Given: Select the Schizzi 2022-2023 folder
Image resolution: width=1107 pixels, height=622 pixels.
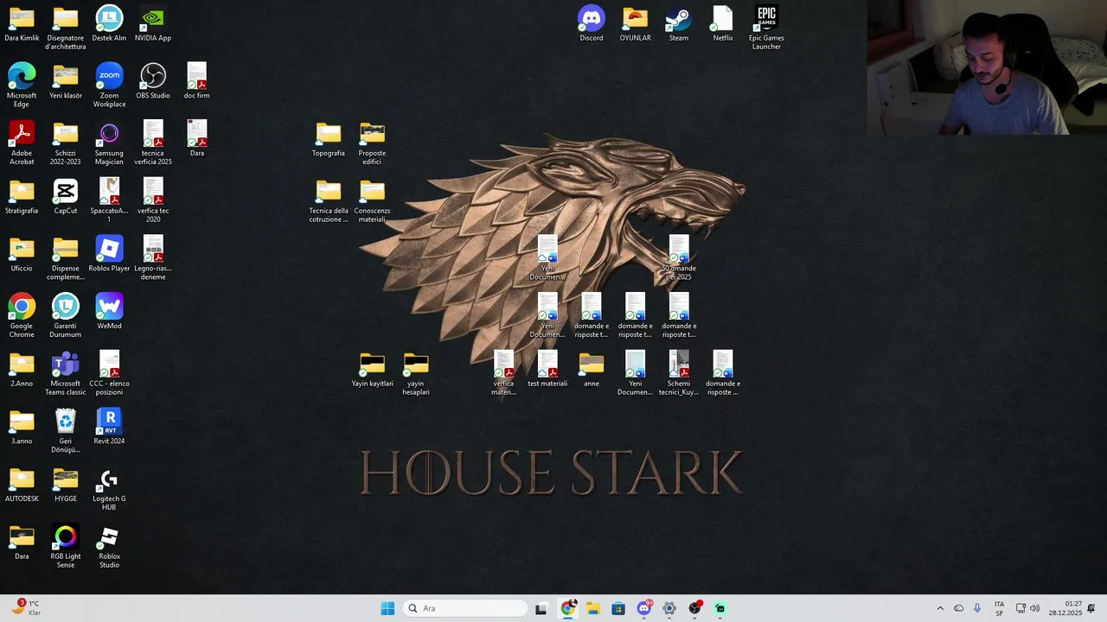Looking at the screenshot, I should pos(66,143).
